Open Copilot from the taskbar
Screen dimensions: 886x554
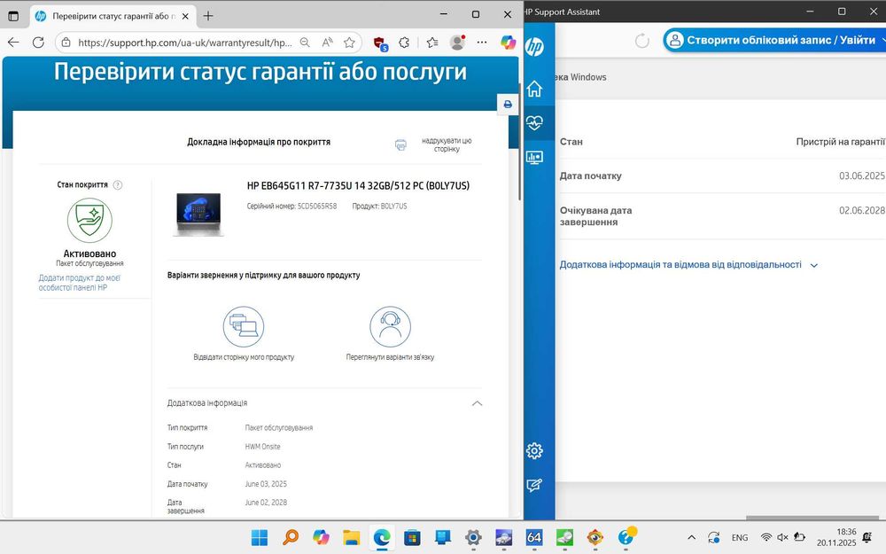pyautogui.click(x=321, y=537)
